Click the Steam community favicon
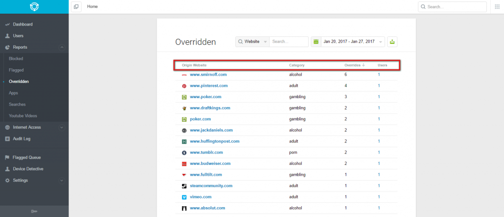 (185, 186)
